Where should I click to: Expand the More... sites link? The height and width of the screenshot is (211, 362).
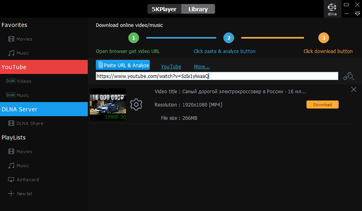point(202,67)
